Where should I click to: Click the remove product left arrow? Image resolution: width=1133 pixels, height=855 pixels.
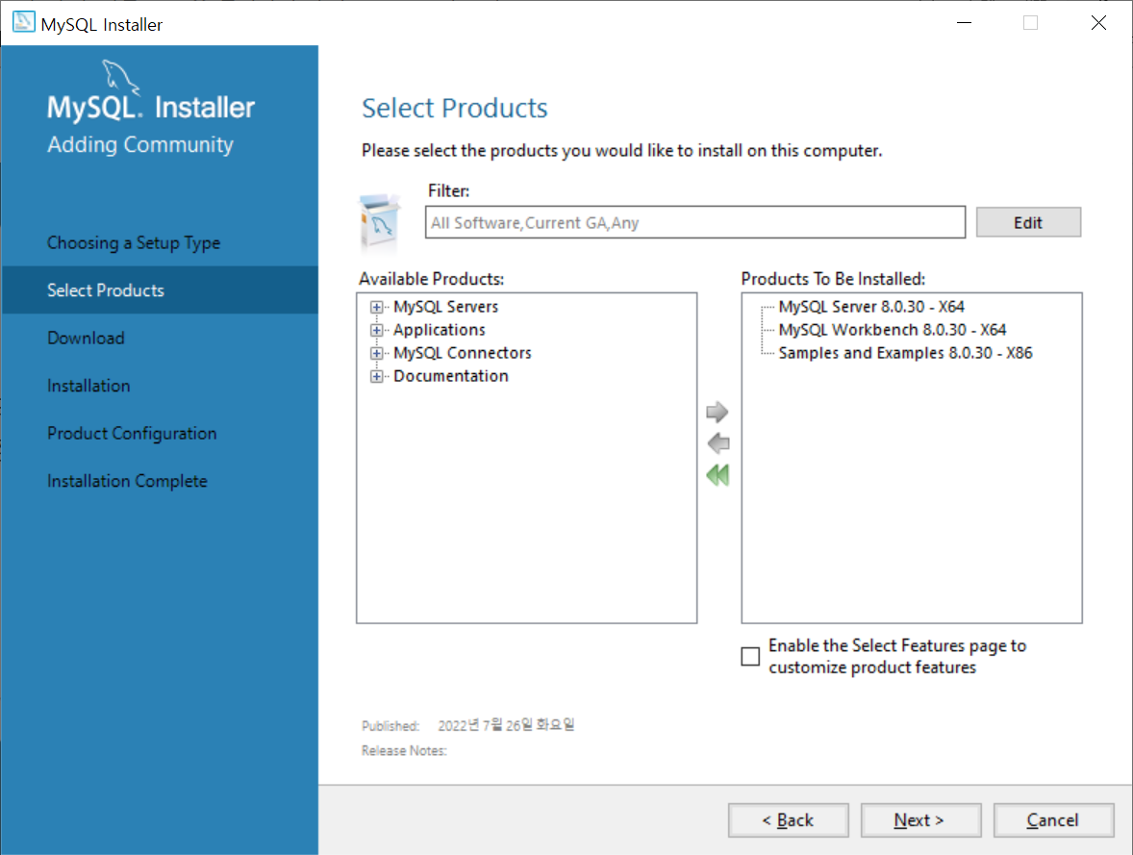[718, 443]
